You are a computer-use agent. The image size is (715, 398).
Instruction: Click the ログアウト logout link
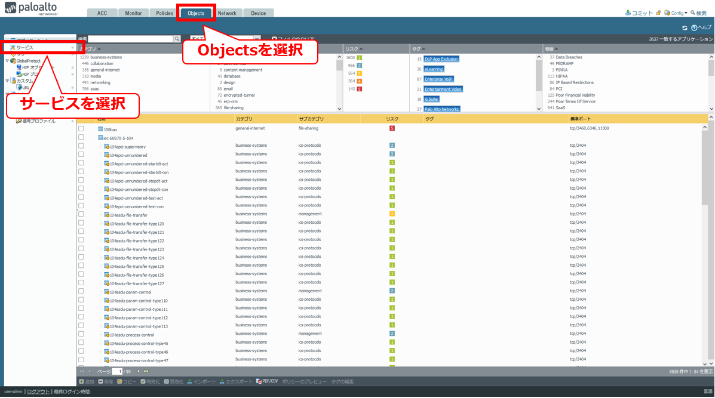38,391
